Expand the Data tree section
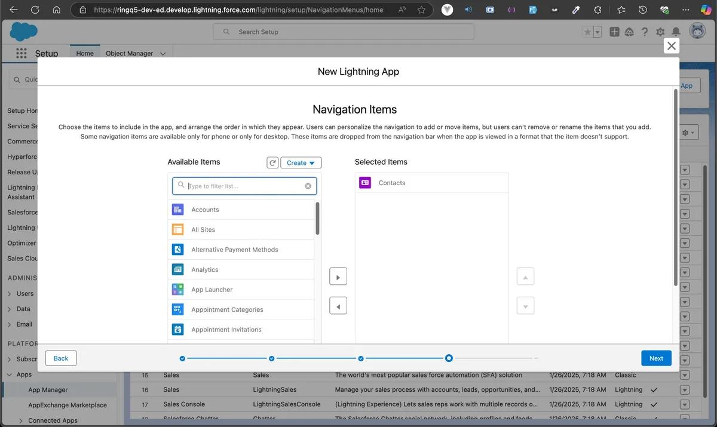717x427 pixels. (x=10, y=309)
